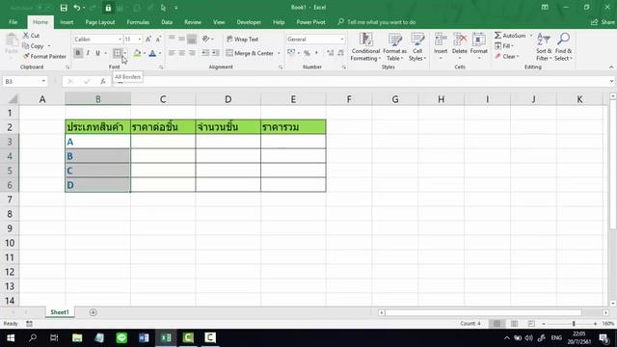
Task: Apply accounting number format
Action: coord(291,53)
